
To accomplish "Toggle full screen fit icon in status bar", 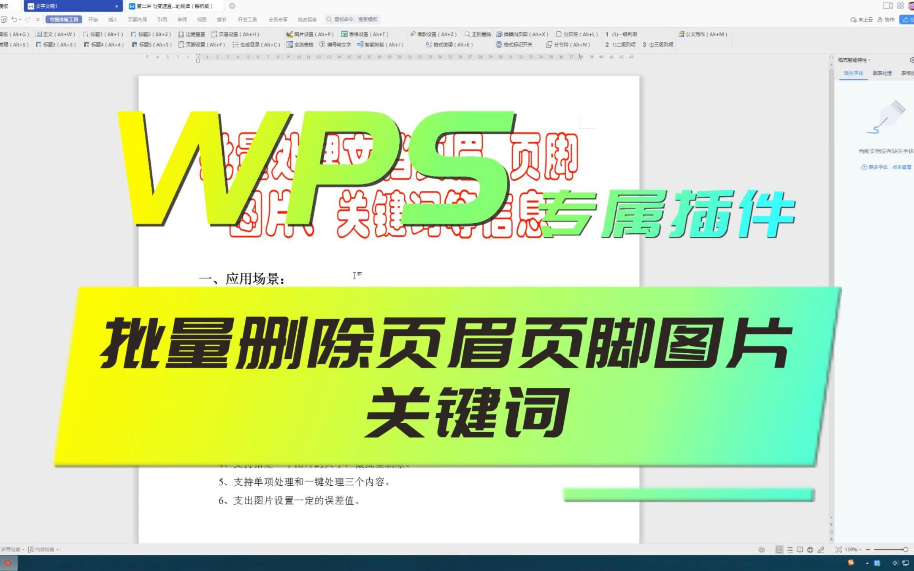I will [838, 550].
